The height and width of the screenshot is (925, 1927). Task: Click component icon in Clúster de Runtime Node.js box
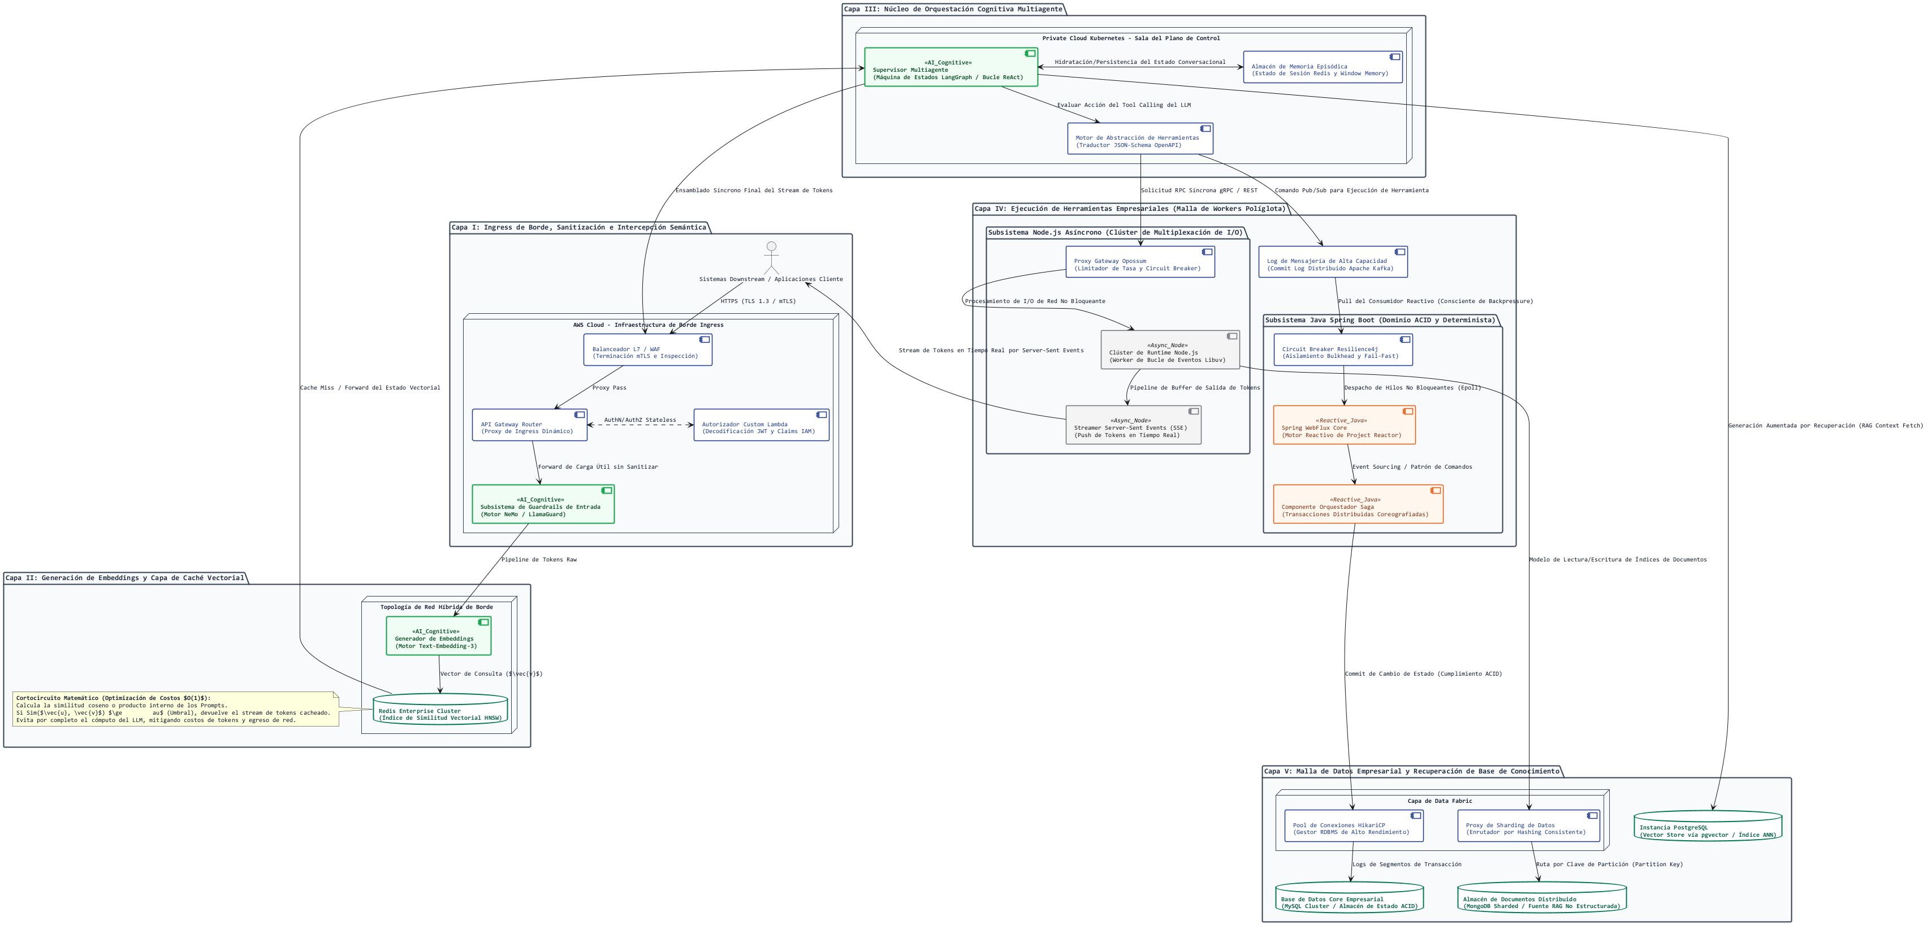[x=1232, y=336]
